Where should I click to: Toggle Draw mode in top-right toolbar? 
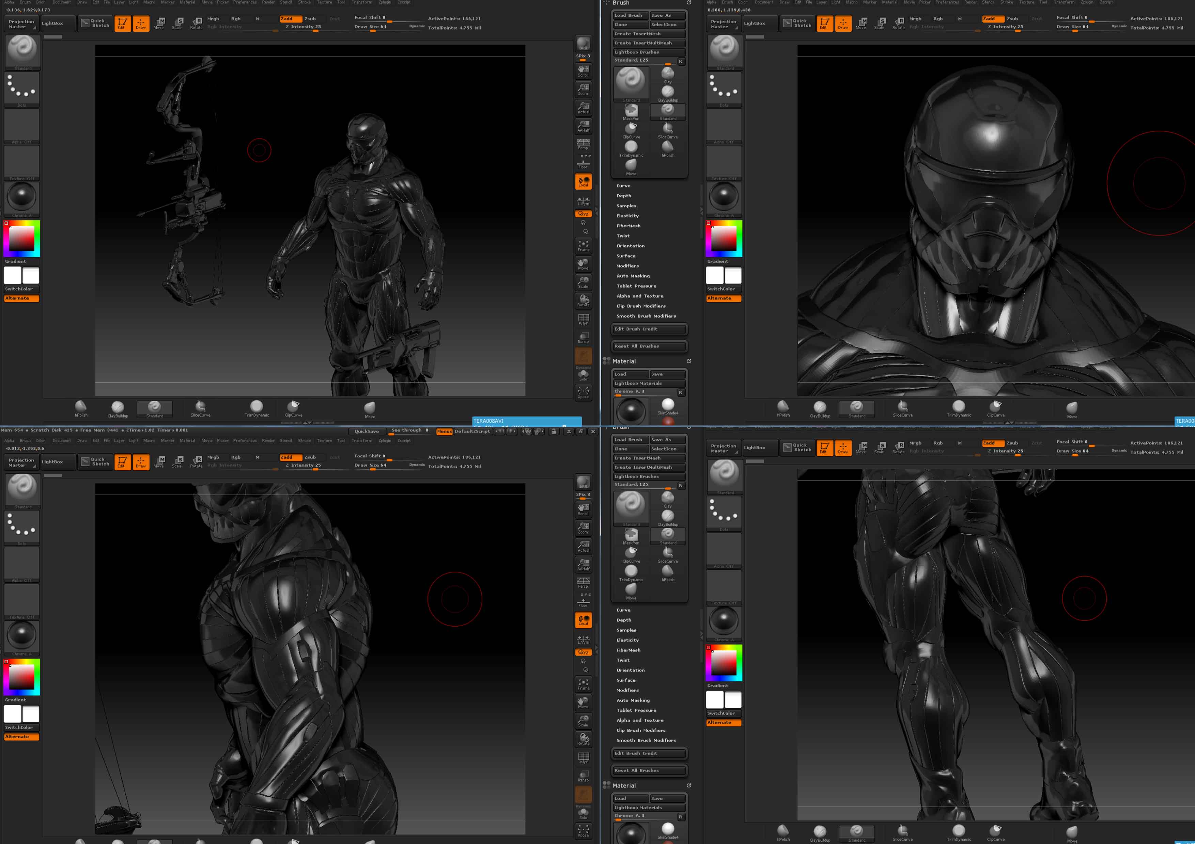[x=843, y=23]
